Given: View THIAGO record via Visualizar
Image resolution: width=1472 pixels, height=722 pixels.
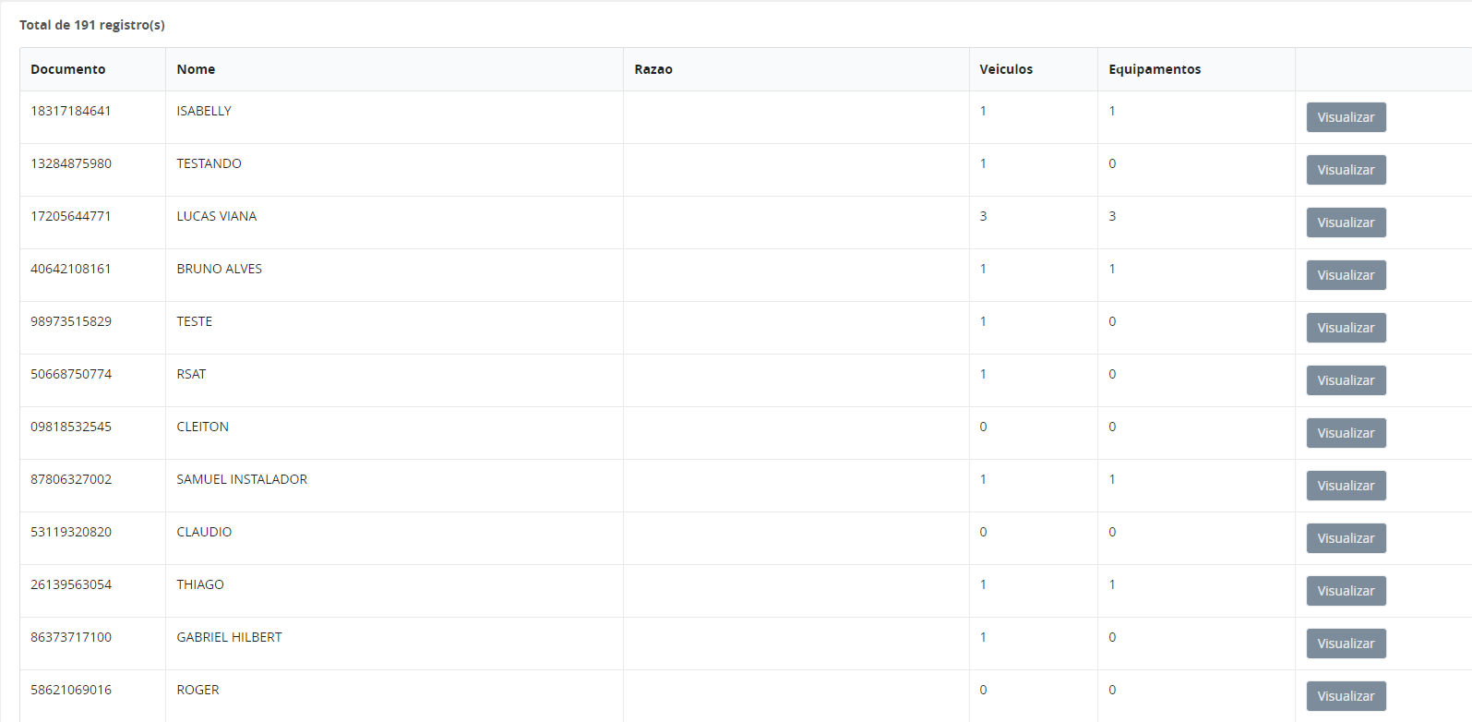Looking at the screenshot, I should tap(1346, 591).
